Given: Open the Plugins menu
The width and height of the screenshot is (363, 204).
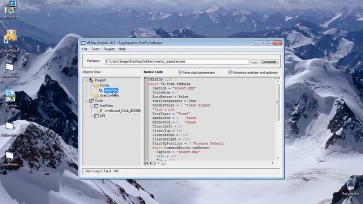Looking at the screenshot, I should (x=109, y=49).
